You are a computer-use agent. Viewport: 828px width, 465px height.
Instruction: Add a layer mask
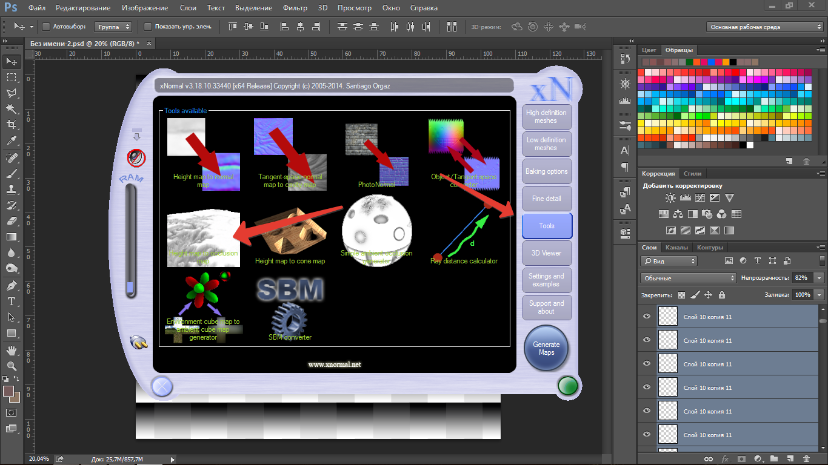[741, 459]
